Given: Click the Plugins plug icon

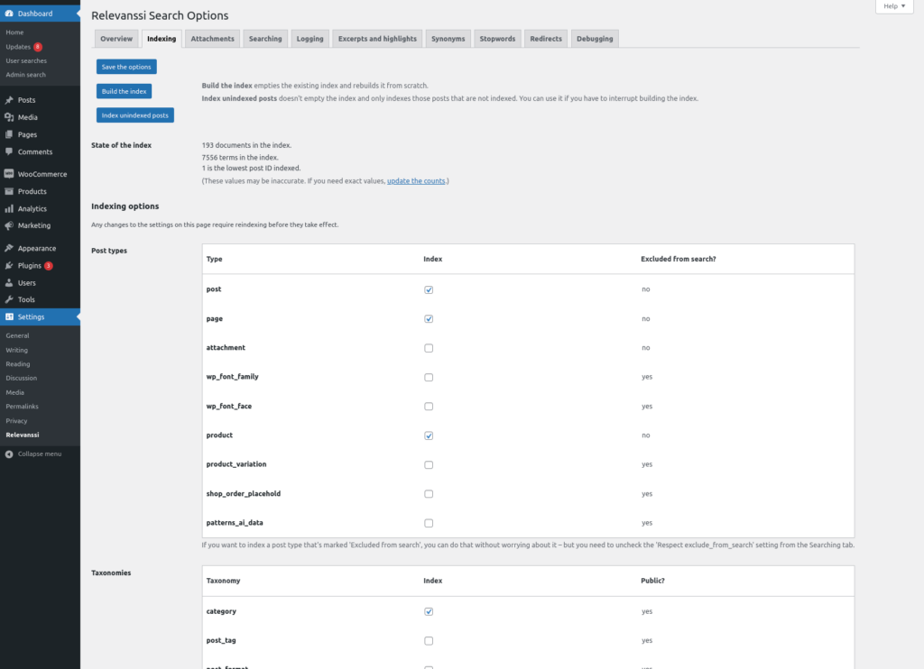Looking at the screenshot, I should (x=9, y=266).
